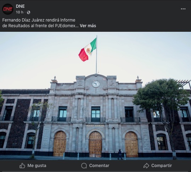Click the speech bubble comment icon
This screenshot has width=191, height=172.
(84, 166)
